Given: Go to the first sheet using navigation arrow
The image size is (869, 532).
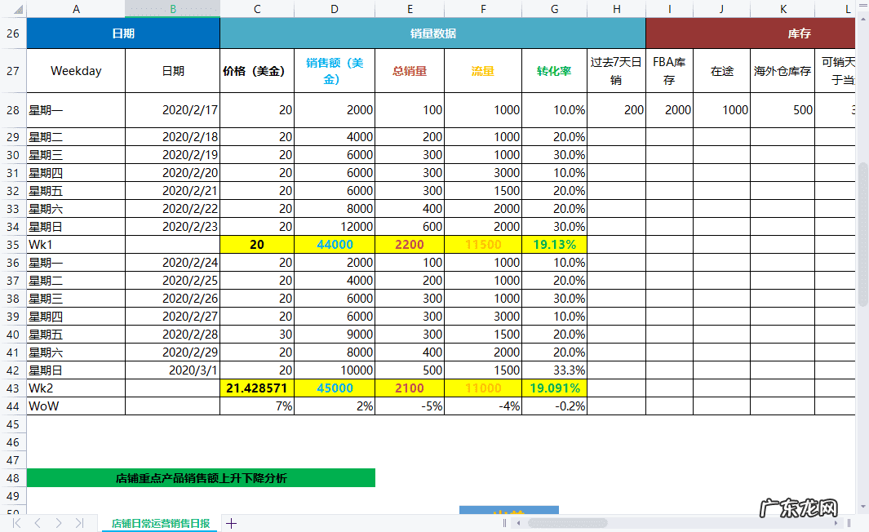Looking at the screenshot, I should (x=16, y=523).
